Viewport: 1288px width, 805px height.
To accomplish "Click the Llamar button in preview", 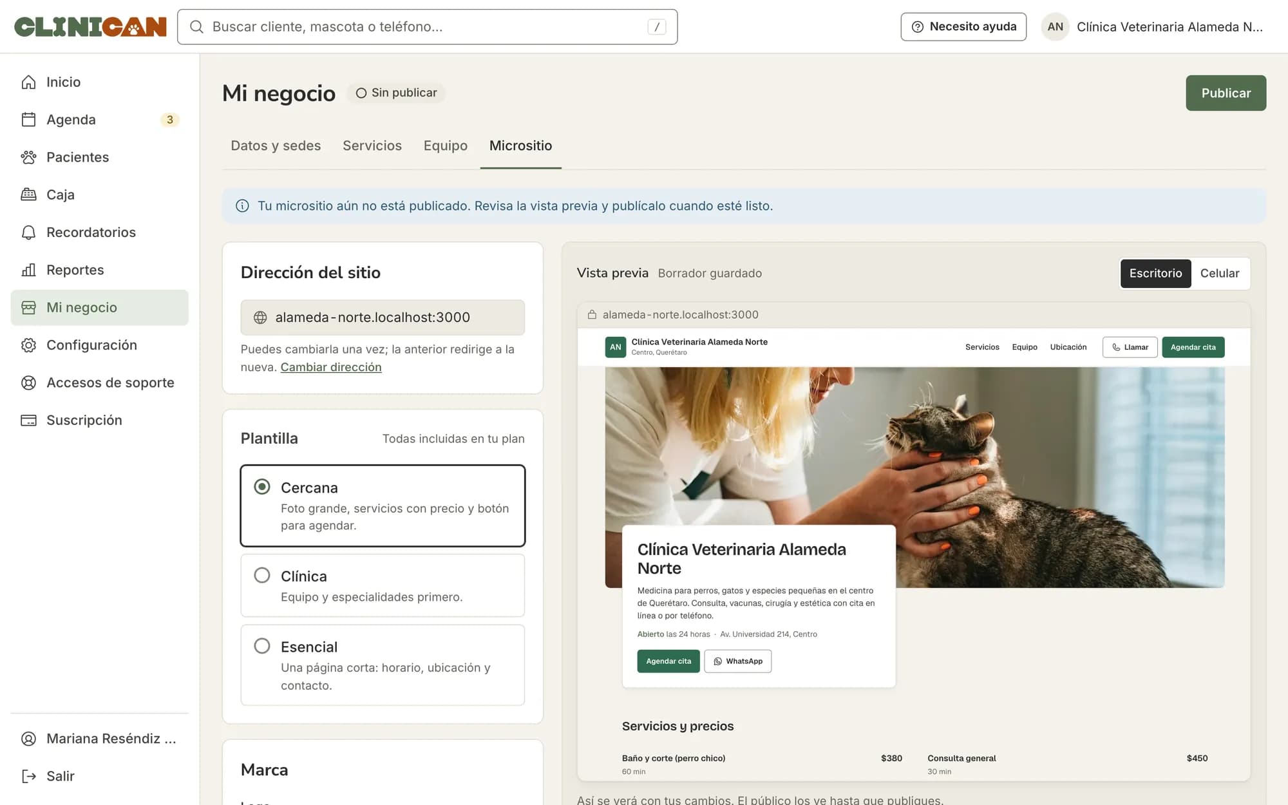I will point(1130,347).
